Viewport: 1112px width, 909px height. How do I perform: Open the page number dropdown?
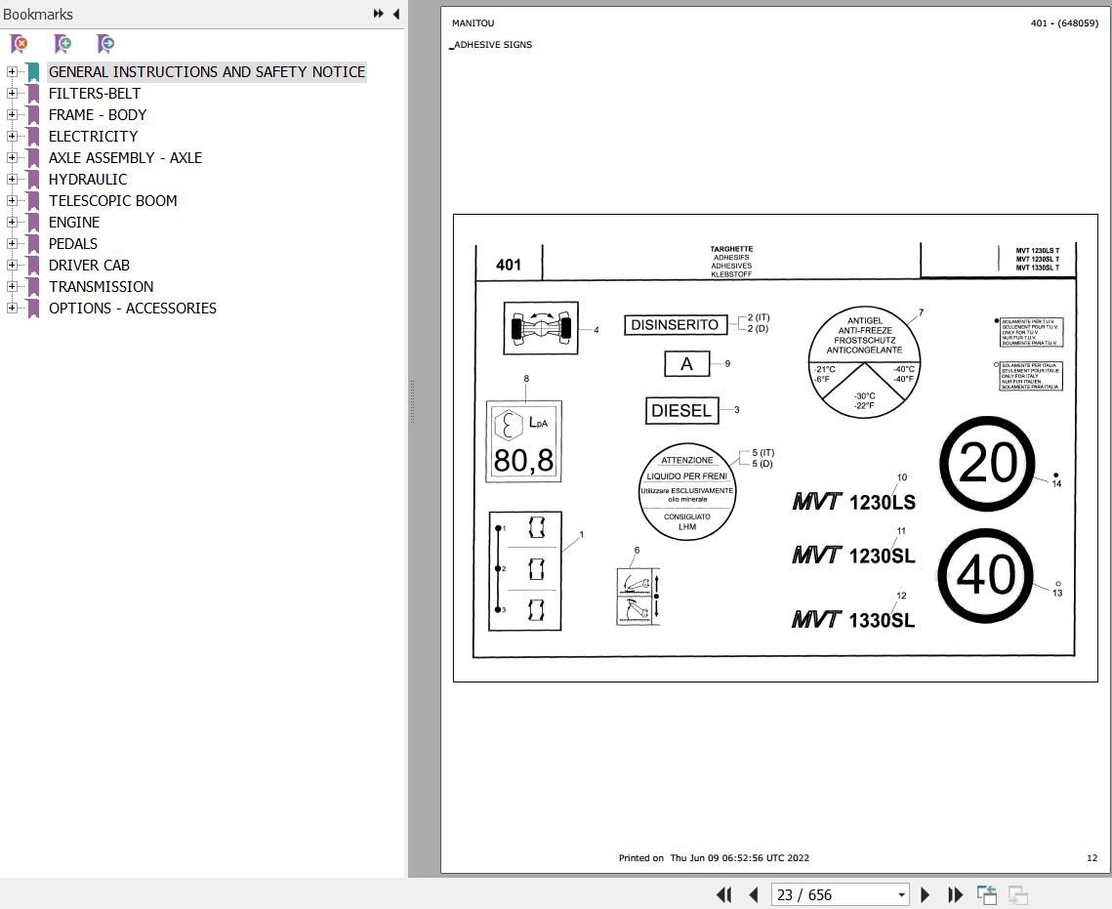pyautogui.click(x=901, y=894)
